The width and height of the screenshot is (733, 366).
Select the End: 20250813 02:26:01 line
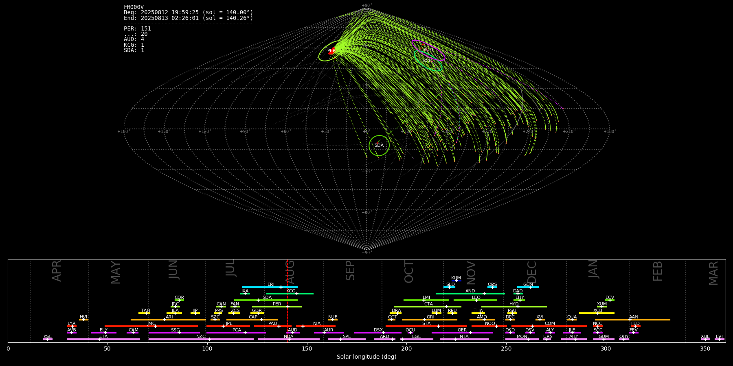[189, 18]
